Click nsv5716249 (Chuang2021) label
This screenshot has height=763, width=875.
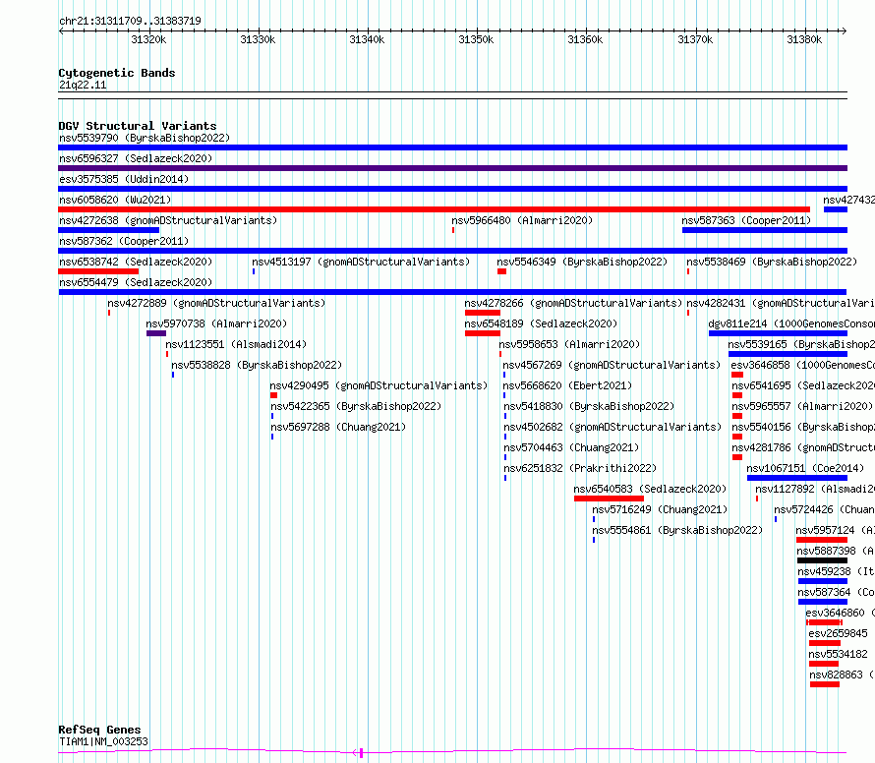pos(660,509)
